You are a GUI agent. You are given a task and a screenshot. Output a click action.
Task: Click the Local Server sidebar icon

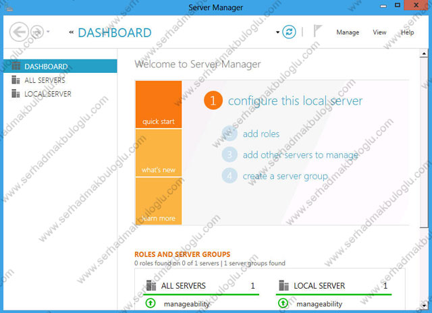pos(16,94)
